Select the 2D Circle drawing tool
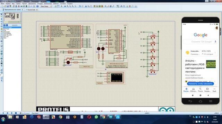The image size is (222, 124). 1,54
